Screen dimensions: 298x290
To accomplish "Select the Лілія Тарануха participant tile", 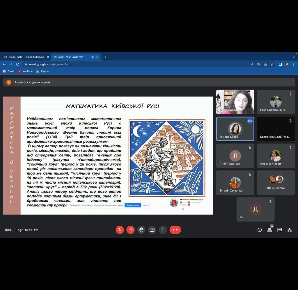I will coord(235,156).
